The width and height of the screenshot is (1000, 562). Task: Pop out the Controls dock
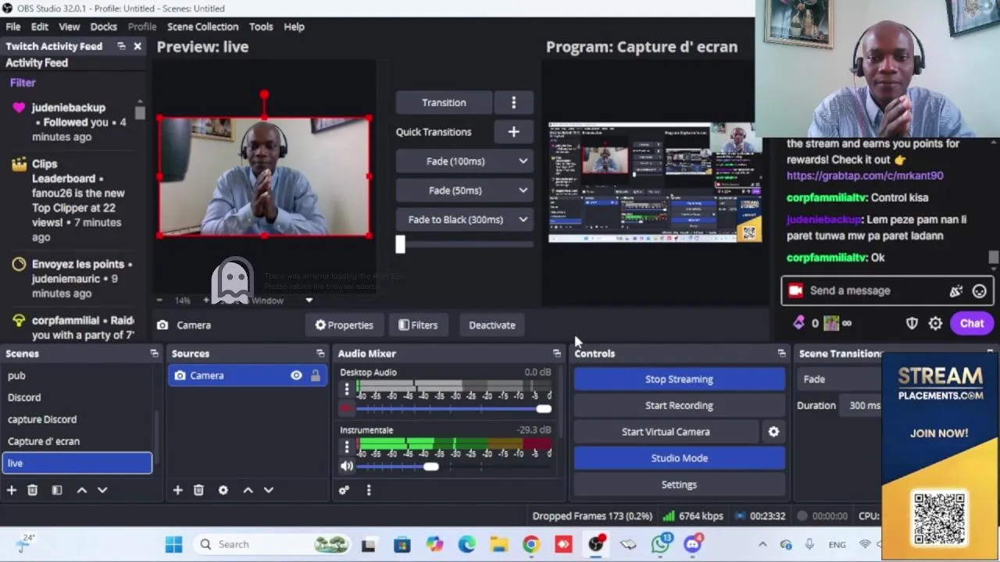[x=781, y=354]
